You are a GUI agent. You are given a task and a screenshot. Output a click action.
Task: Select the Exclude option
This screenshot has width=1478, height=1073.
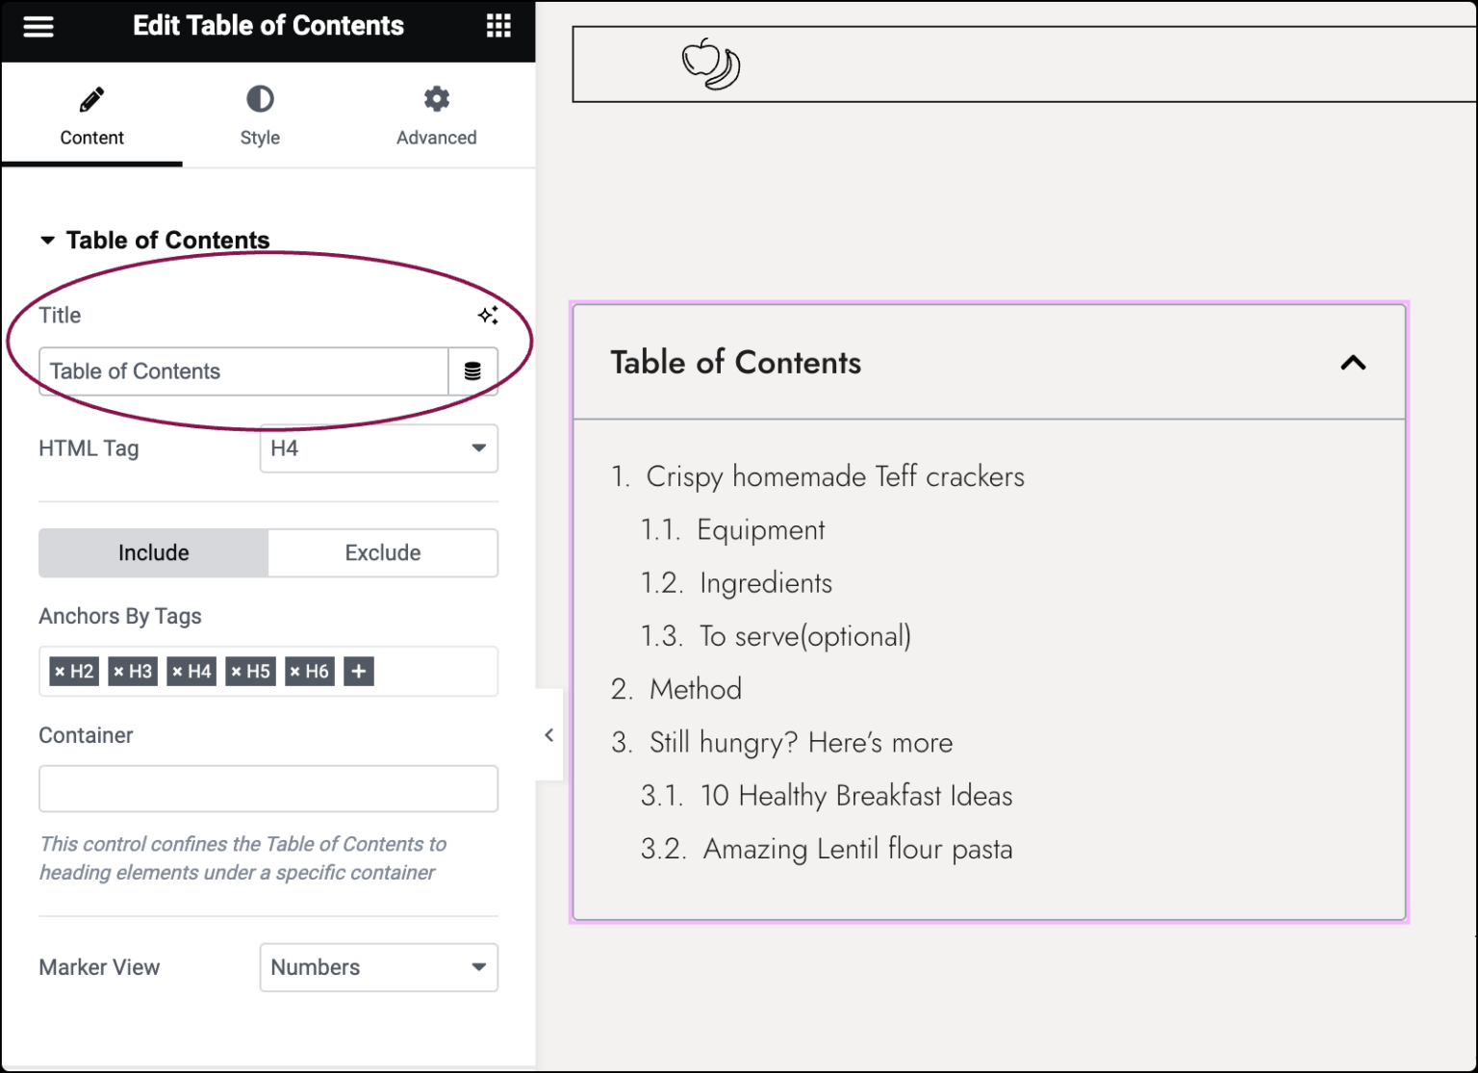point(382,552)
